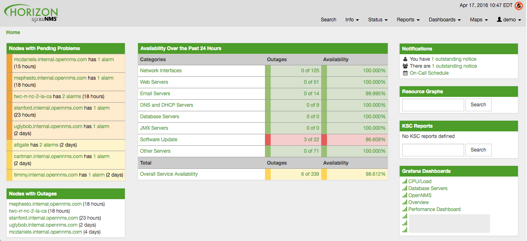Click the bar-chart icon next to CPU/Load
The width and height of the screenshot is (527, 241).
coord(405,181)
